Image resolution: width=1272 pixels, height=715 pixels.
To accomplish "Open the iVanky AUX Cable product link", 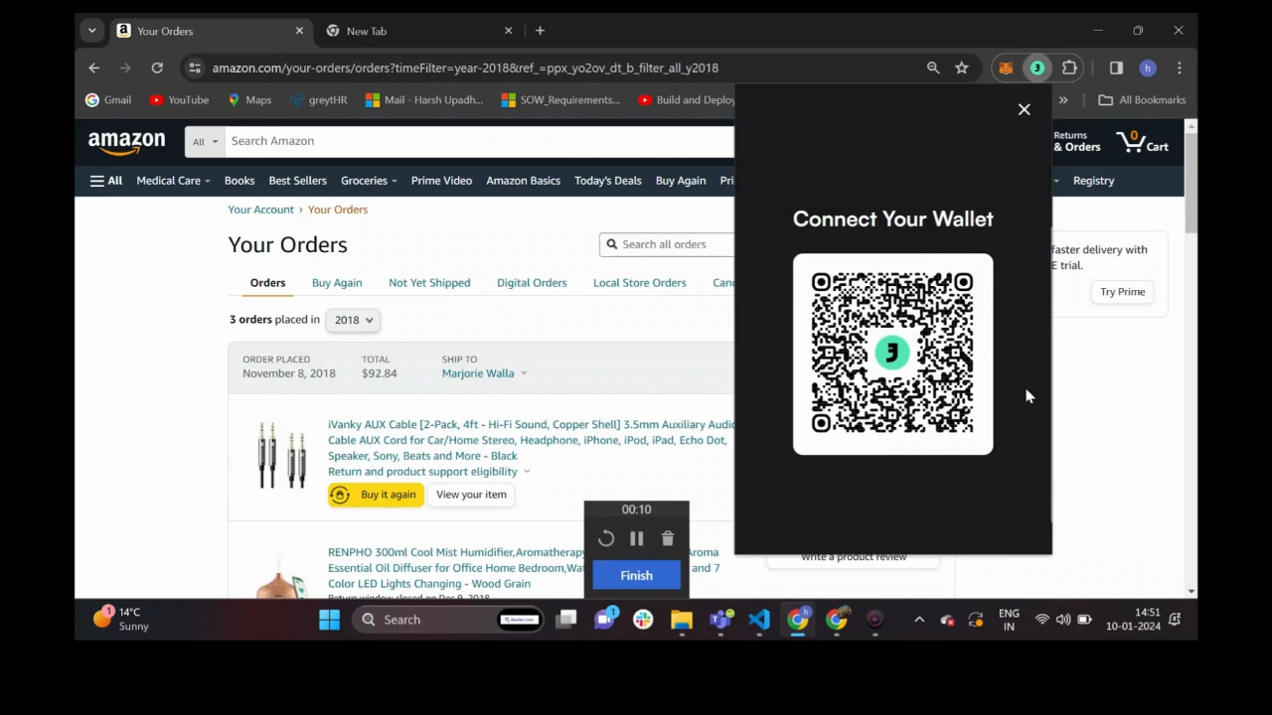I will coord(532,440).
